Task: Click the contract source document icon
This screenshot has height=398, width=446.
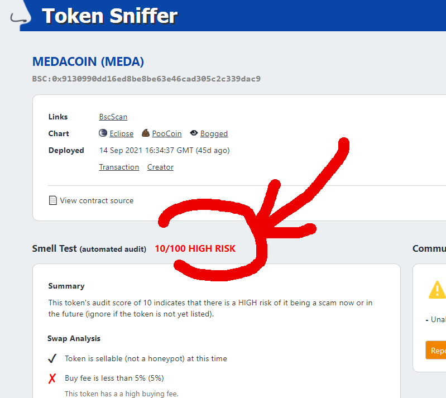Action: point(52,200)
